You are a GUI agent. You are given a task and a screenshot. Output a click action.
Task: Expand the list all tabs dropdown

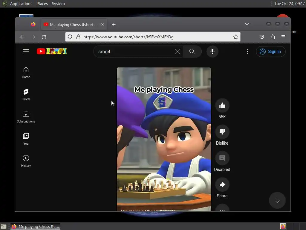coord(247,24)
